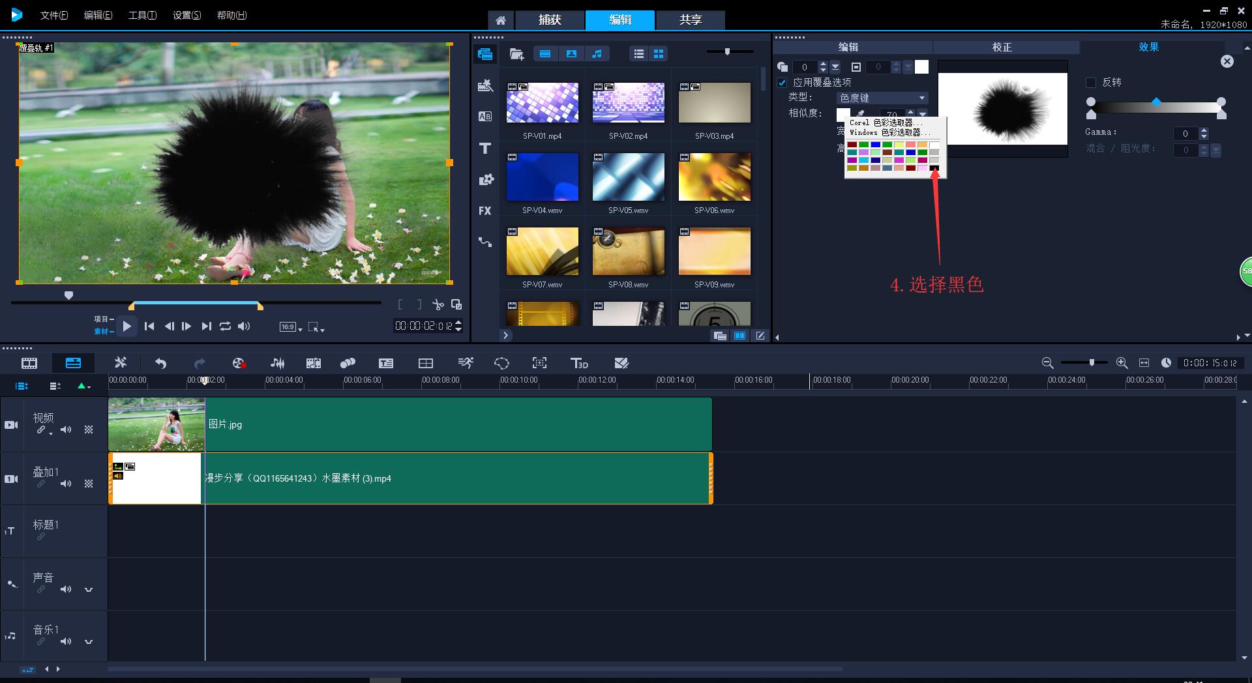Play the preview

[x=127, y=326]
